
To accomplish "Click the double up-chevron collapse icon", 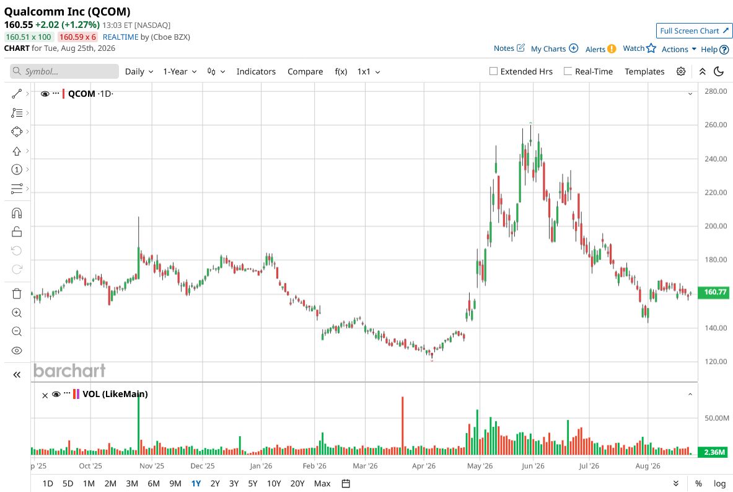I will coord(702,71).
